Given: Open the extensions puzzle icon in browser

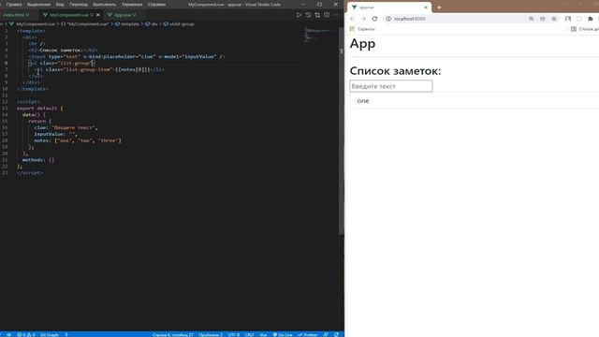Looking at the screenshot, I should pyautogui.click(x=591, y=19).
